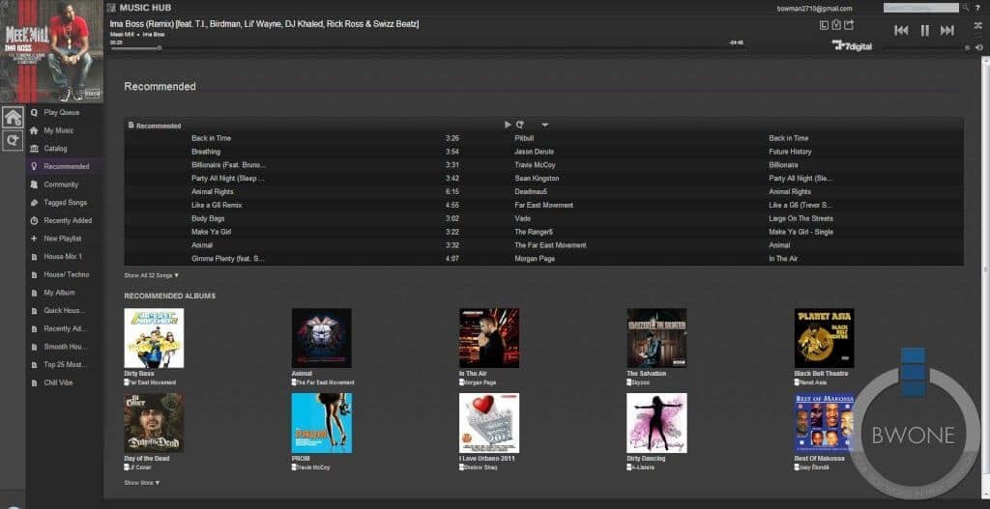Select the song Like a G6 Remix
The height and width of the screenshot is (509, 990).
tap(218, 205)
